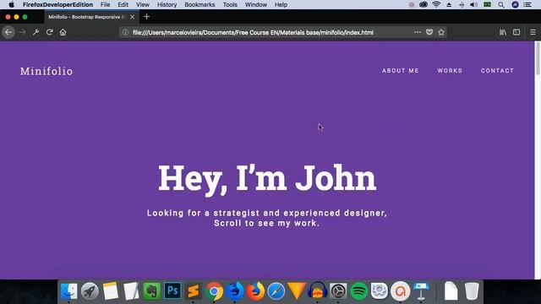Click the forward navigation arrow

23,32
